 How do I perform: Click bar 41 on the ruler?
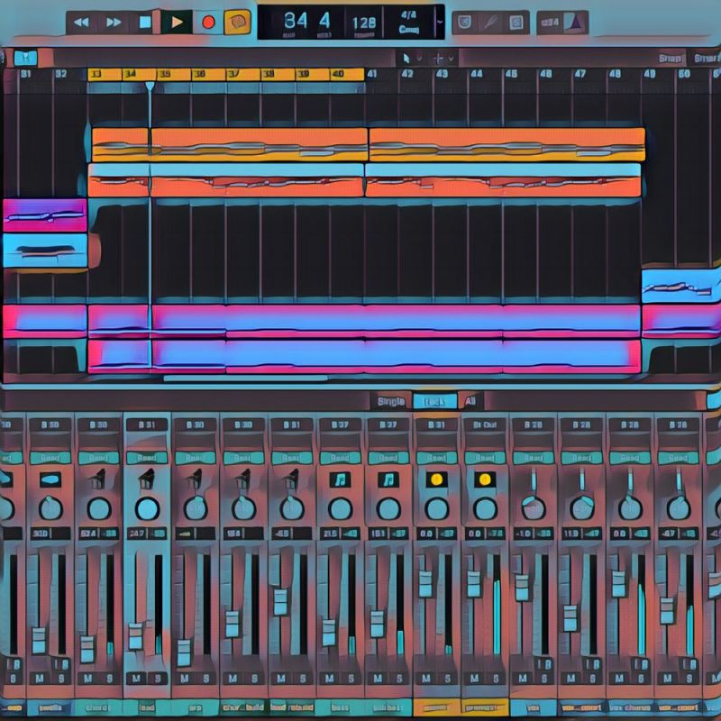[371, 74]
